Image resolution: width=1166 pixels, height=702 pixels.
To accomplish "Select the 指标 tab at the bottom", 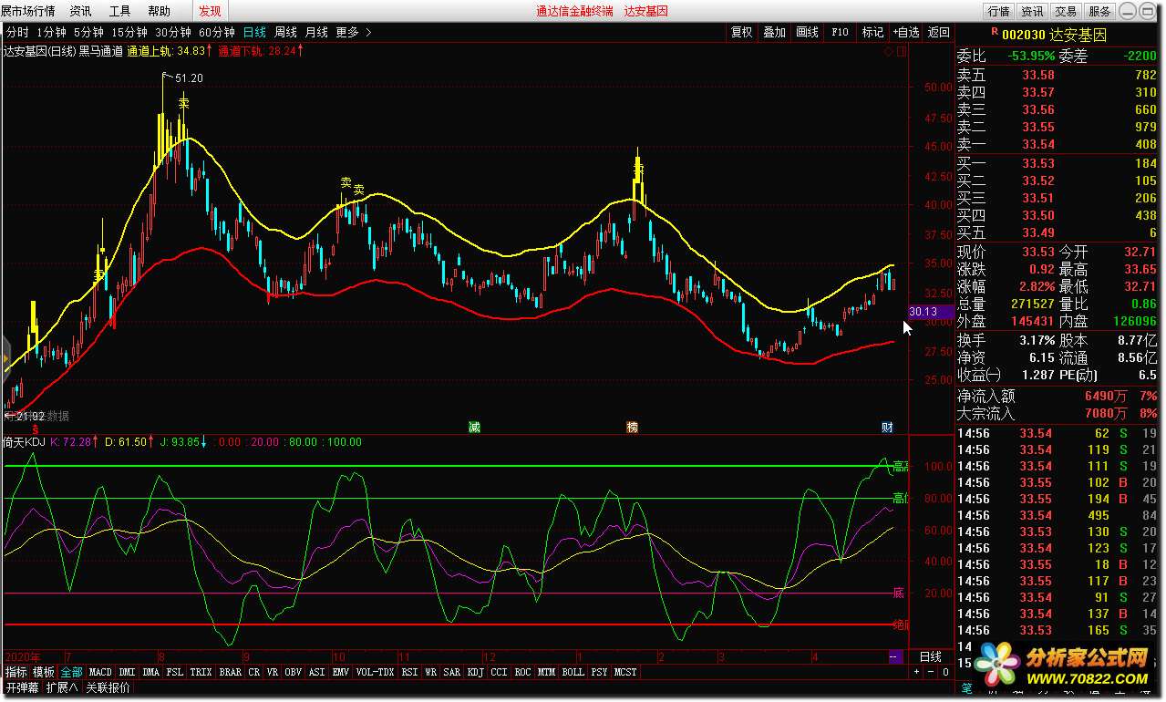I will (x=15, y=672).
